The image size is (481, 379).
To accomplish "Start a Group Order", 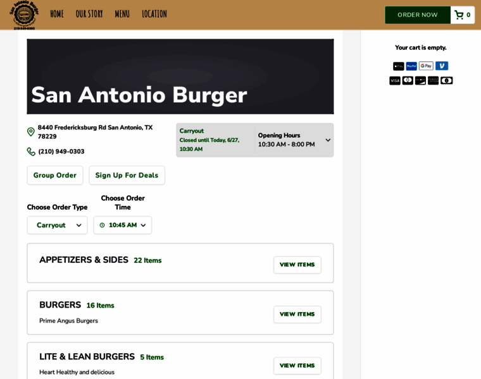I will coord(55,176).
